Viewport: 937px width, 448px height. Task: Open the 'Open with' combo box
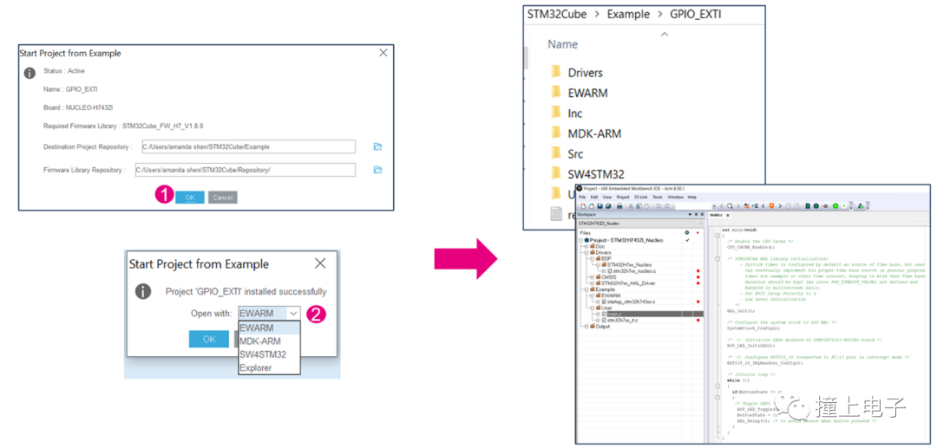pyautogui.click(x=268, y=313)
